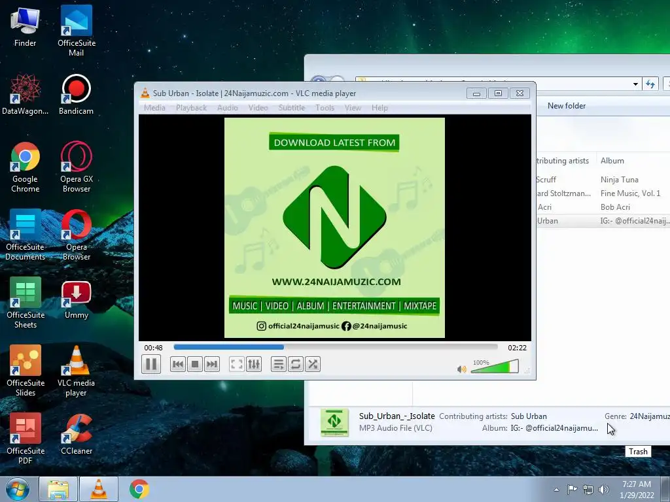Click Sub_Urban_-_Isolate file thumbnail
The width and height of the screenshot is (670, 502).
[334, 422]
